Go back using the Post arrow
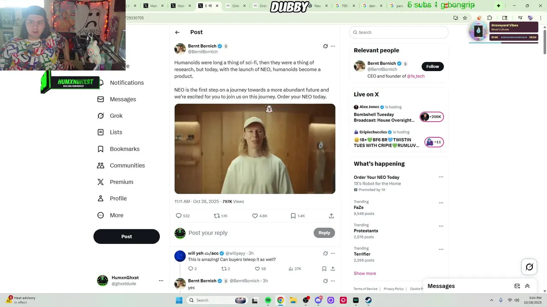 [x=177, y=32]
